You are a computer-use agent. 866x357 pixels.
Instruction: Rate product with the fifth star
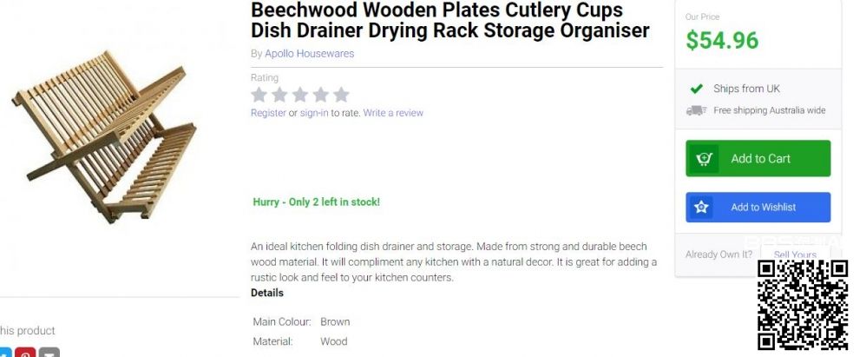pyautogui.click(x=341, y=95)
